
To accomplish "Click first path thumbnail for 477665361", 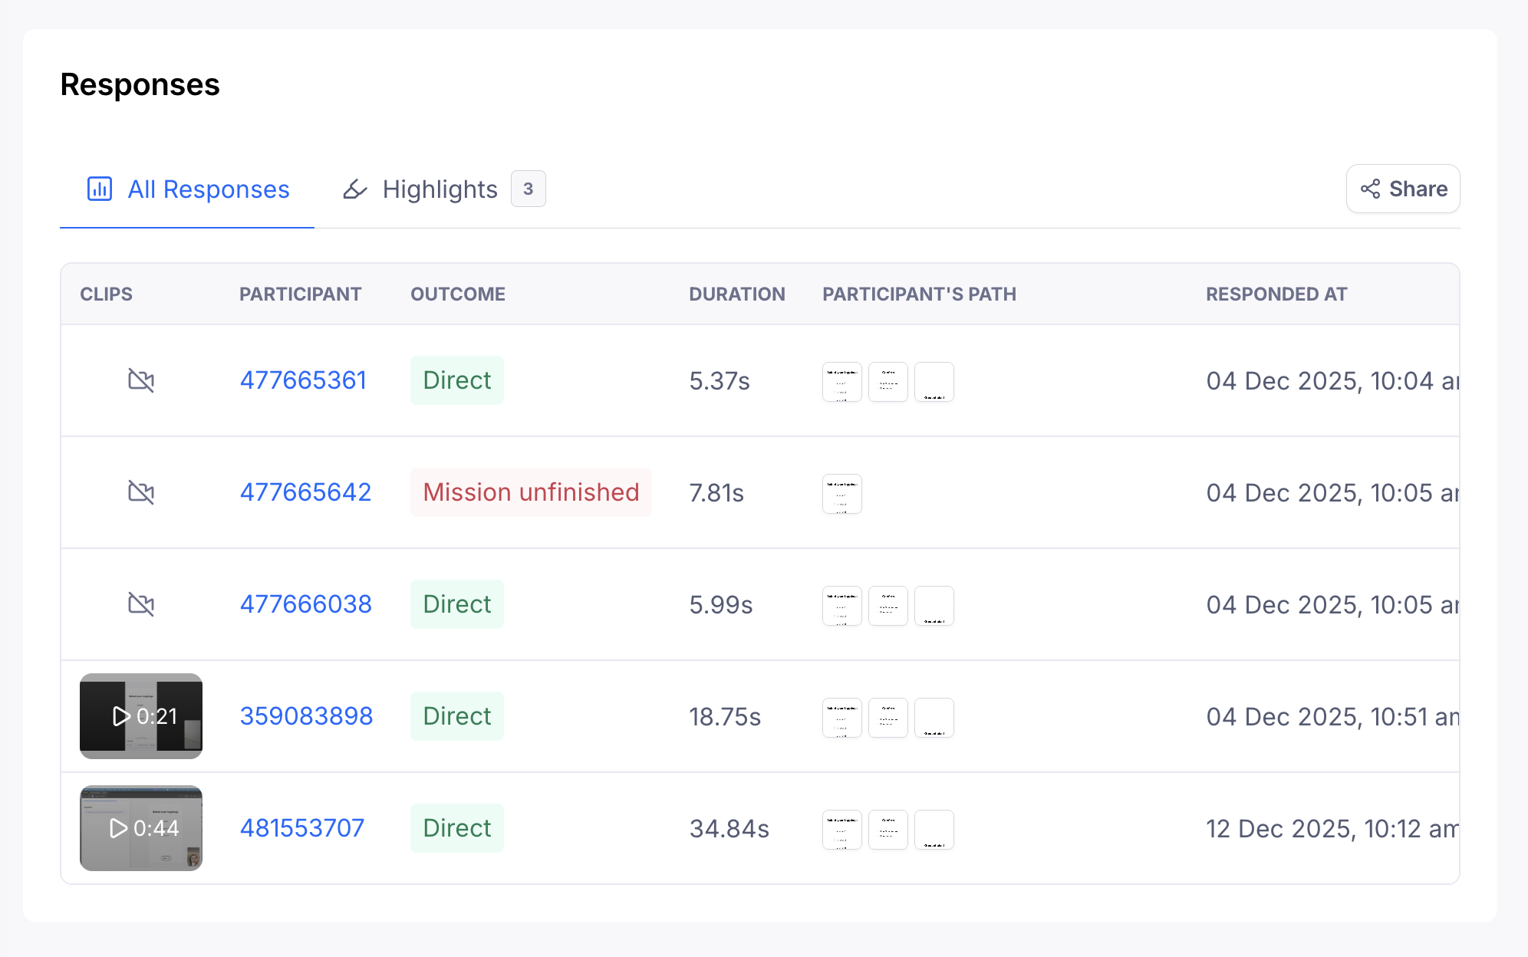I will coord(841,382).
